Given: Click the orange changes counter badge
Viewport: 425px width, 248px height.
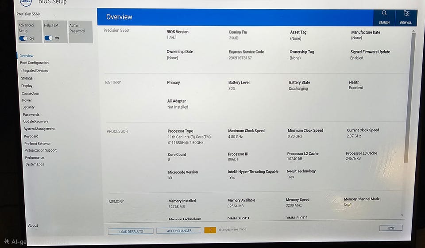Looking at the screenshot, I should tap(210, 230).
